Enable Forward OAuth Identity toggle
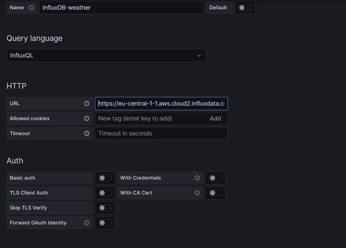 click(105, 223)
